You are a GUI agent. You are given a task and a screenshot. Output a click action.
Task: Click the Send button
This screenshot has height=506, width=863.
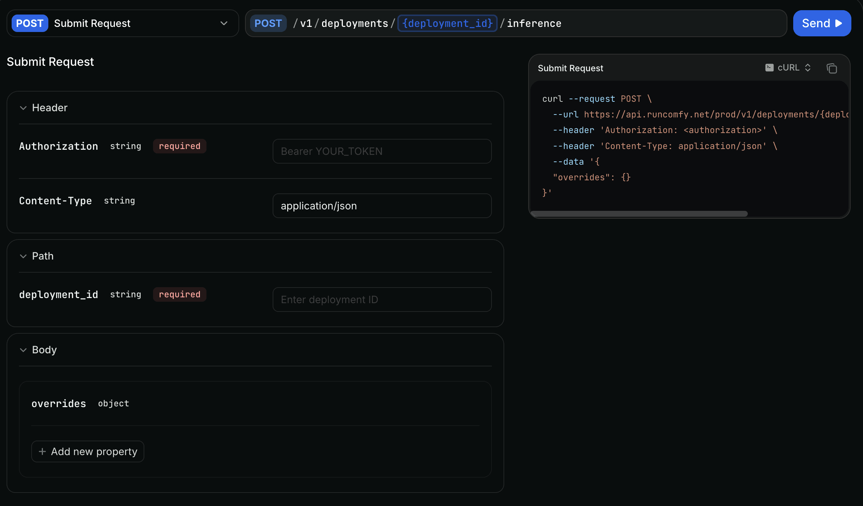822,23
